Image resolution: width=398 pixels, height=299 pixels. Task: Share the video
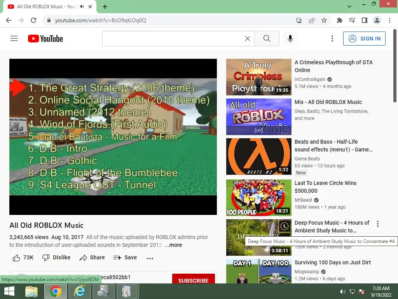pos(92,258)
